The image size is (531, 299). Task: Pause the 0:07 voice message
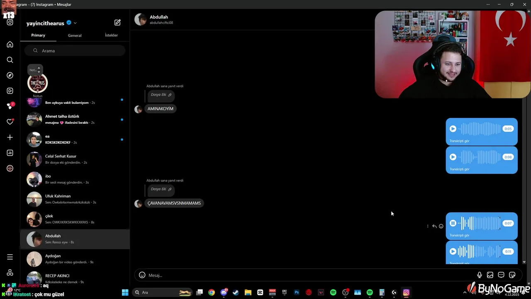(453, 223)
